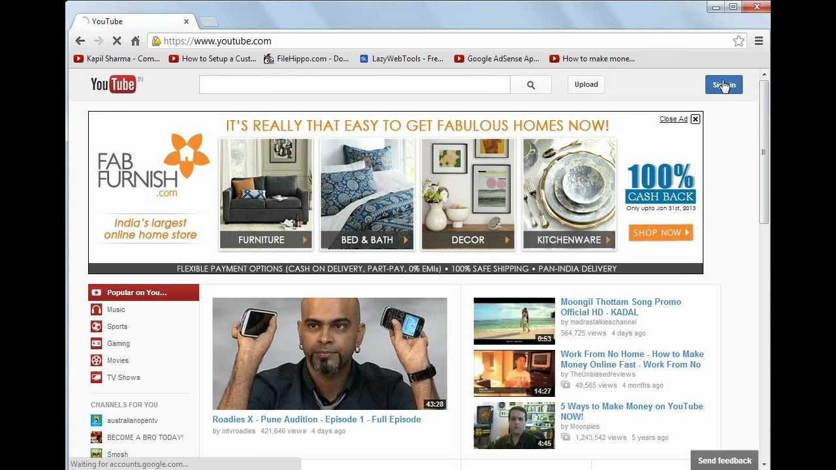Screen dimensions: 836x470
Task: Click the browser forward arrow
Action: (x=99, y=41)
